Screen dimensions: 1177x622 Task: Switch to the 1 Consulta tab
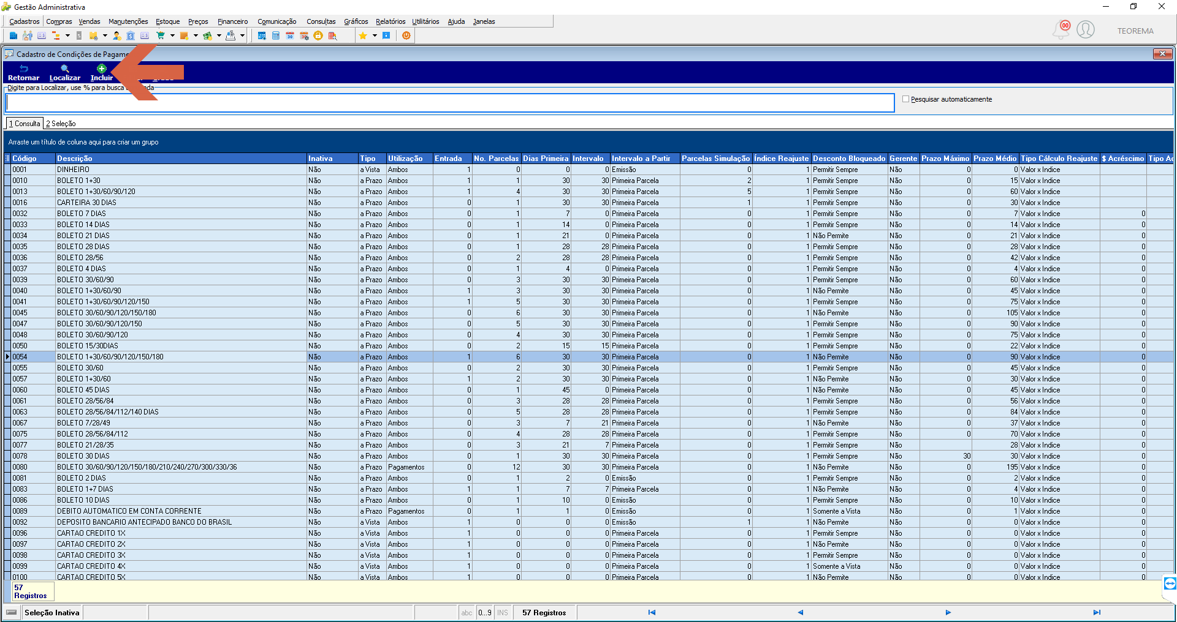[25, 124]
